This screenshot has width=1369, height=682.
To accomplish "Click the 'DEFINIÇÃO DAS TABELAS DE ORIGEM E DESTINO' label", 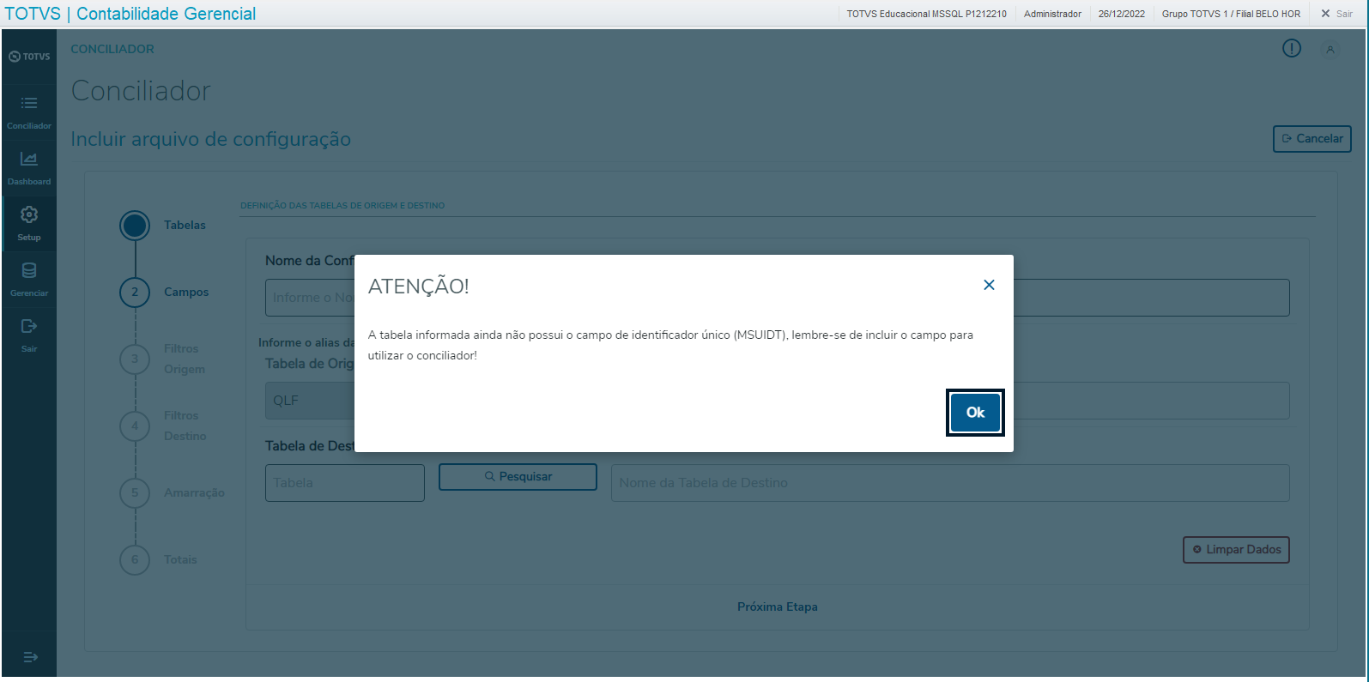I will click(x=342, y=206).
